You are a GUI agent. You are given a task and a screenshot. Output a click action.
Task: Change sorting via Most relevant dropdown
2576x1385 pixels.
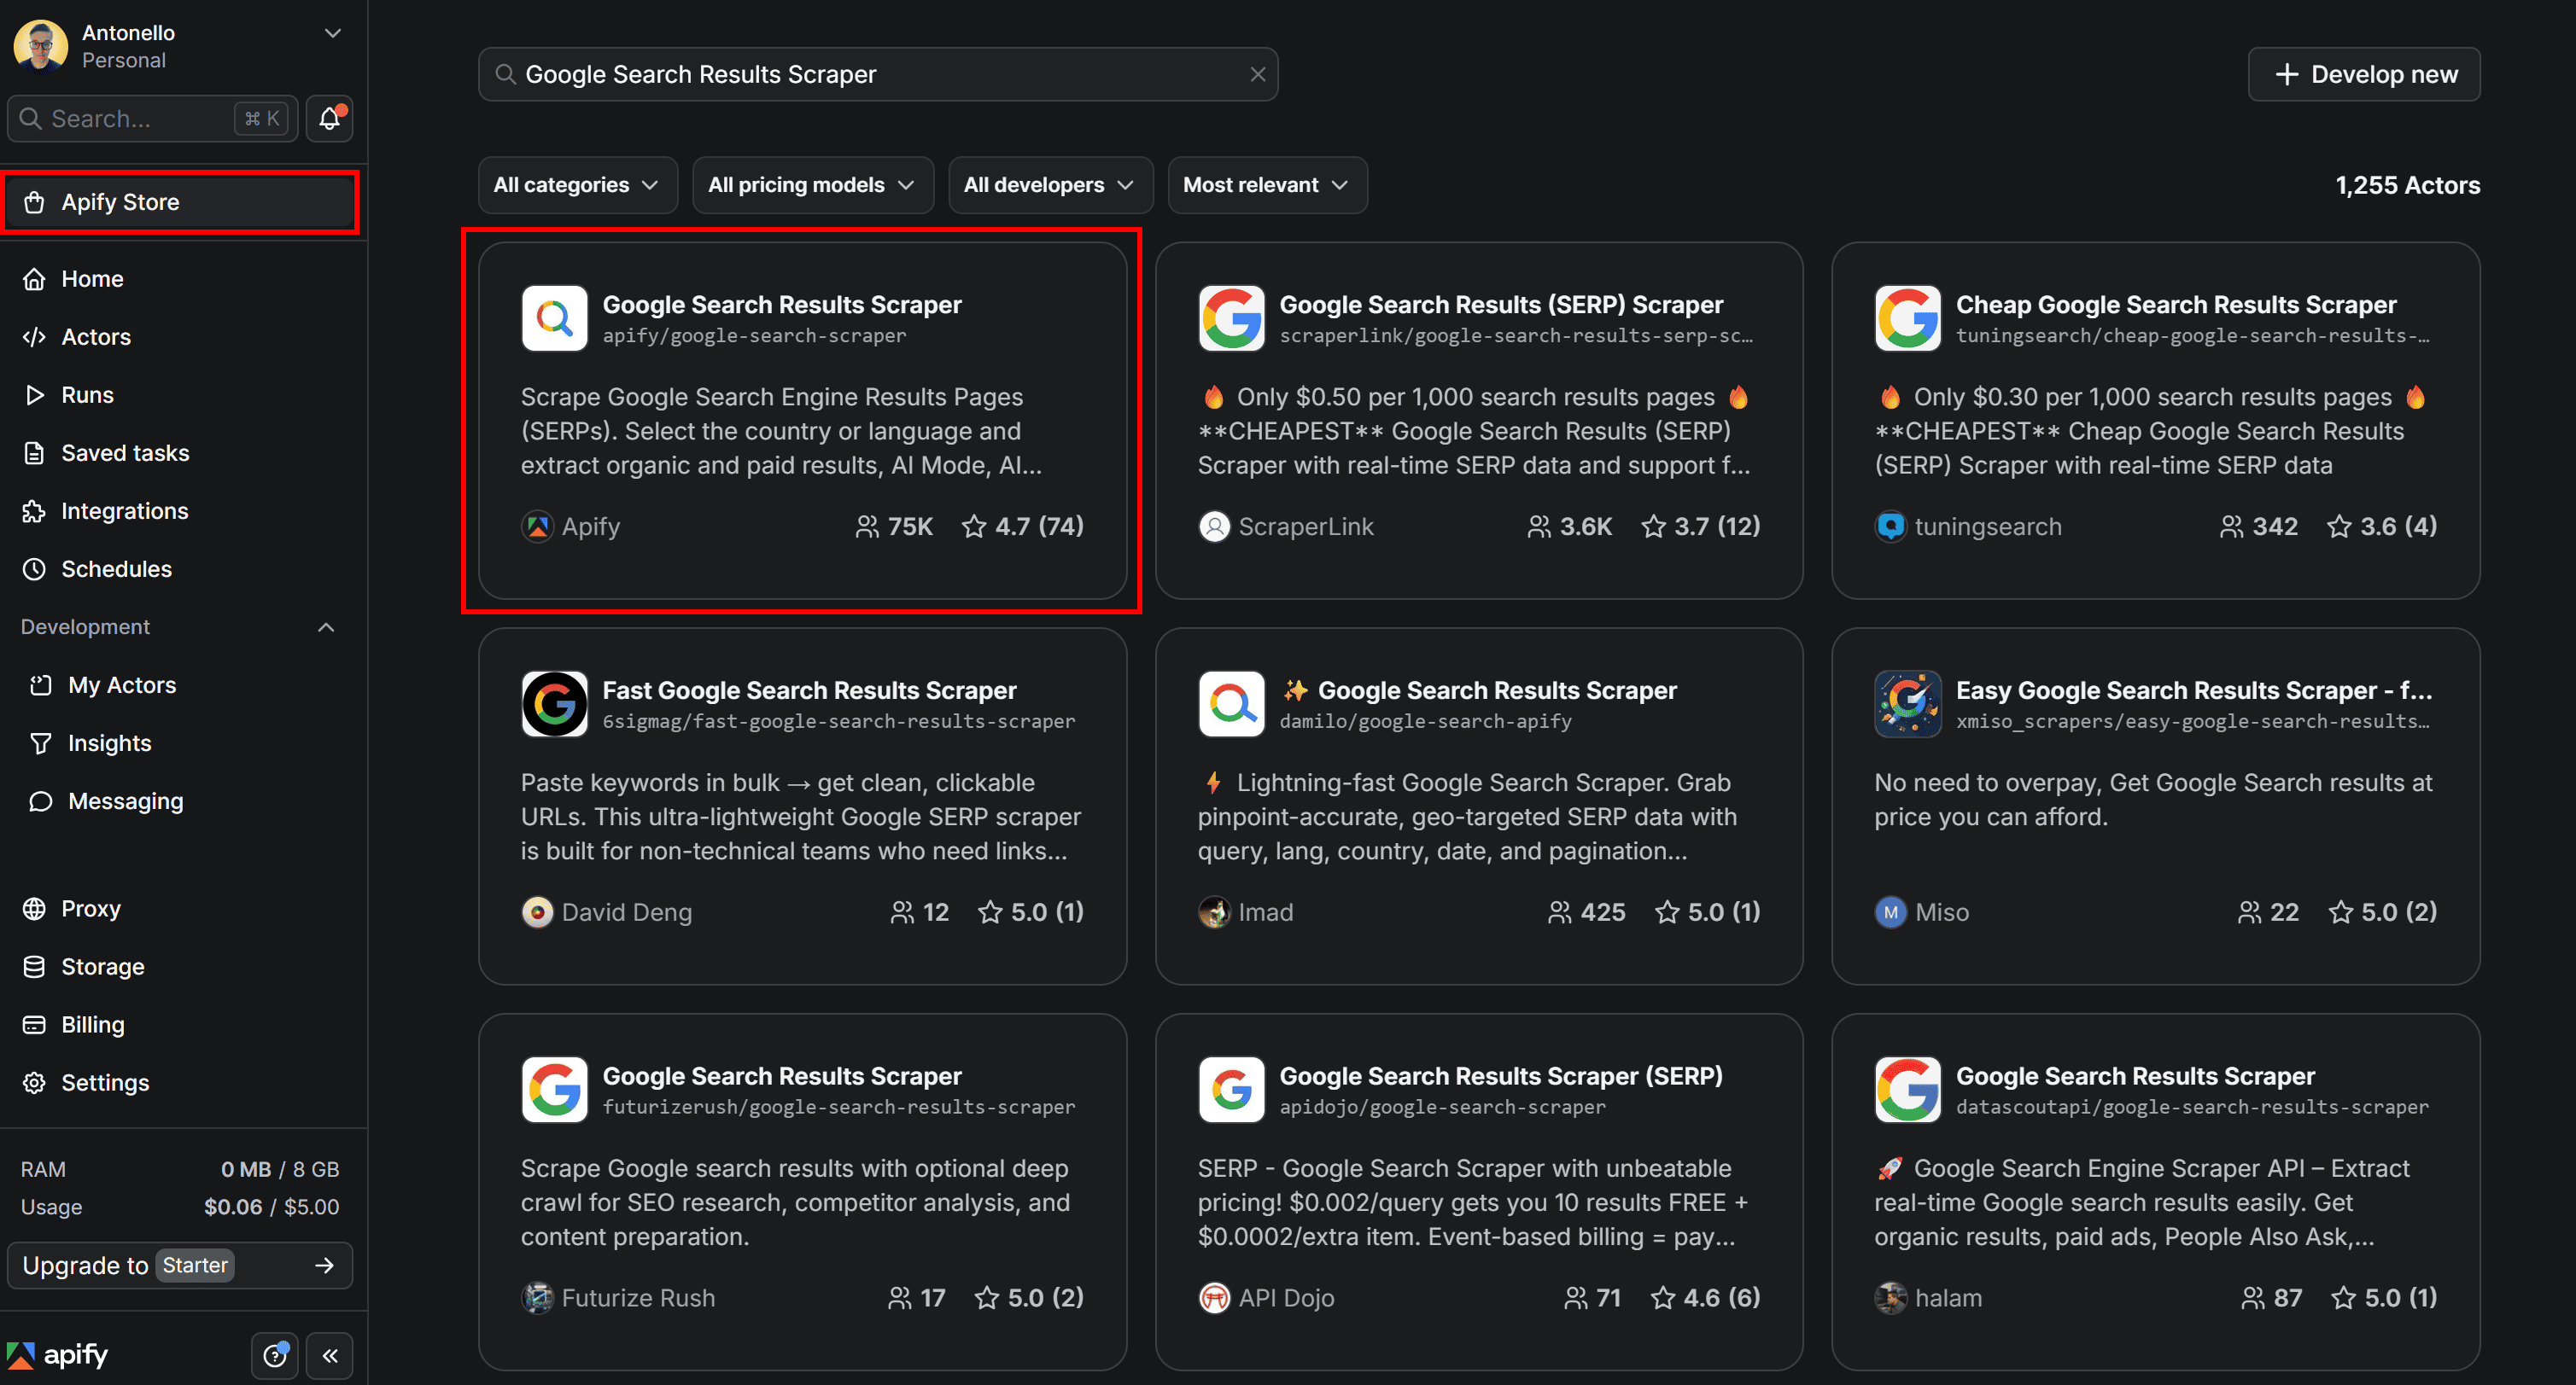coord(1266,185)
